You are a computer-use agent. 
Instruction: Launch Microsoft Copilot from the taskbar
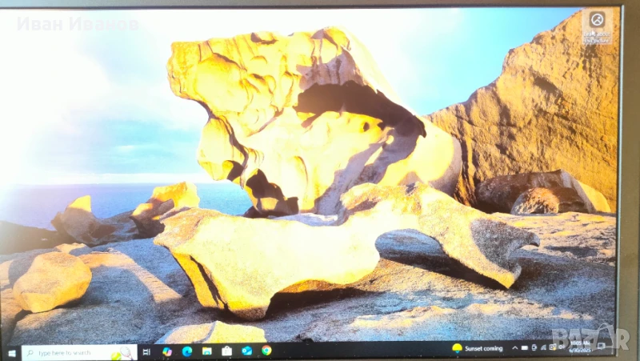pyautogui.click(x=167, y=351)
